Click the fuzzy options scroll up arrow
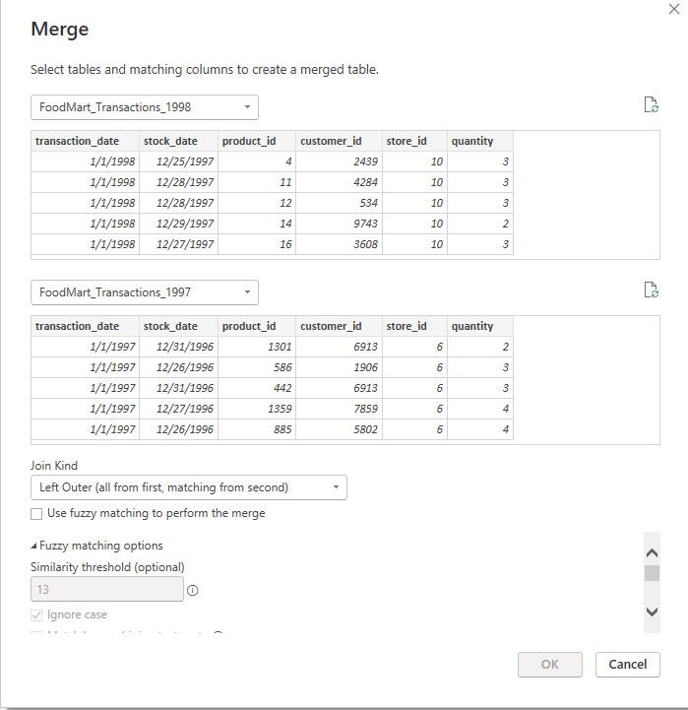The width and height of the screenshot is (688, 710). click(652, 552)
